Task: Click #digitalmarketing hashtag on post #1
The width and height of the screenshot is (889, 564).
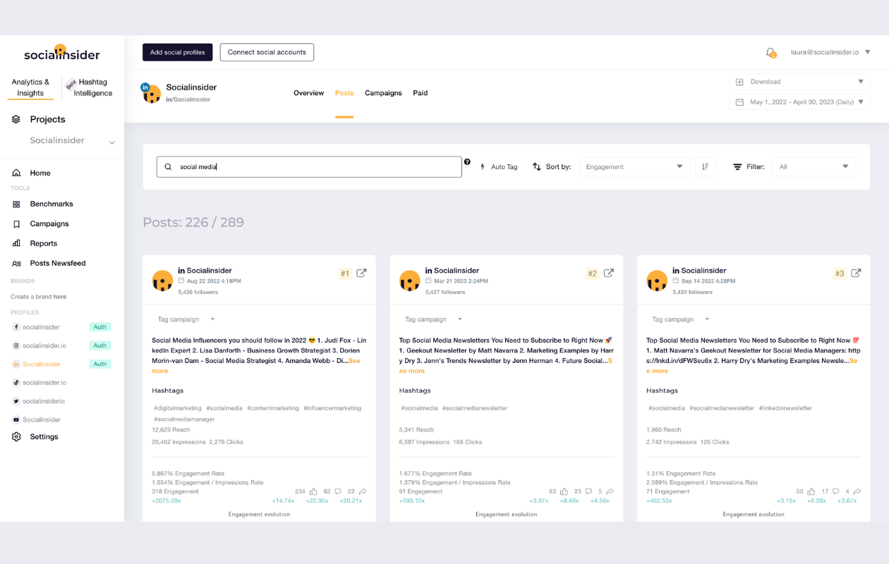Action: pos(178,408)
